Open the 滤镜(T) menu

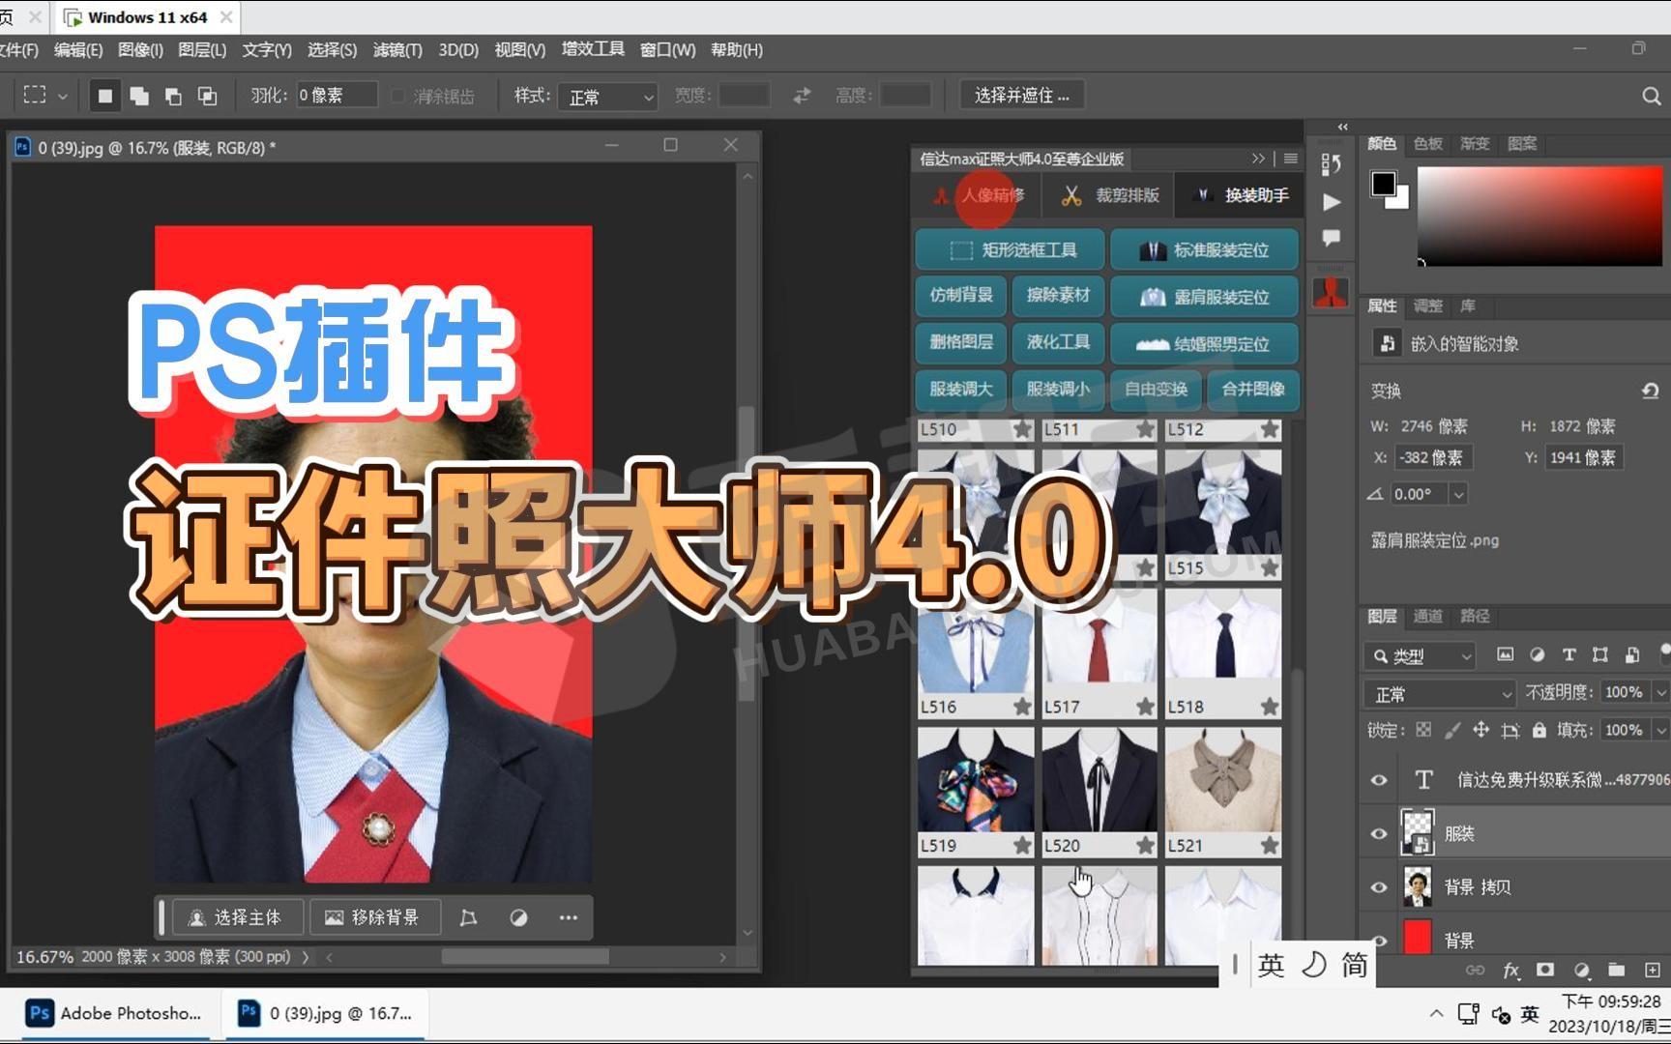(x=397, y=49)
